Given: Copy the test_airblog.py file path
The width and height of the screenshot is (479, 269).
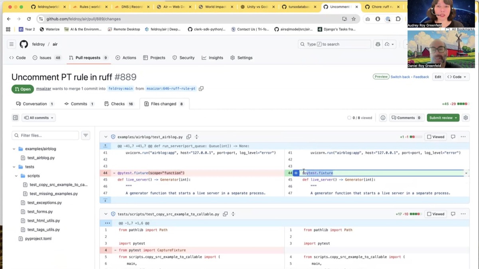Looking at the screenshot, I should [x=189, y=136].
